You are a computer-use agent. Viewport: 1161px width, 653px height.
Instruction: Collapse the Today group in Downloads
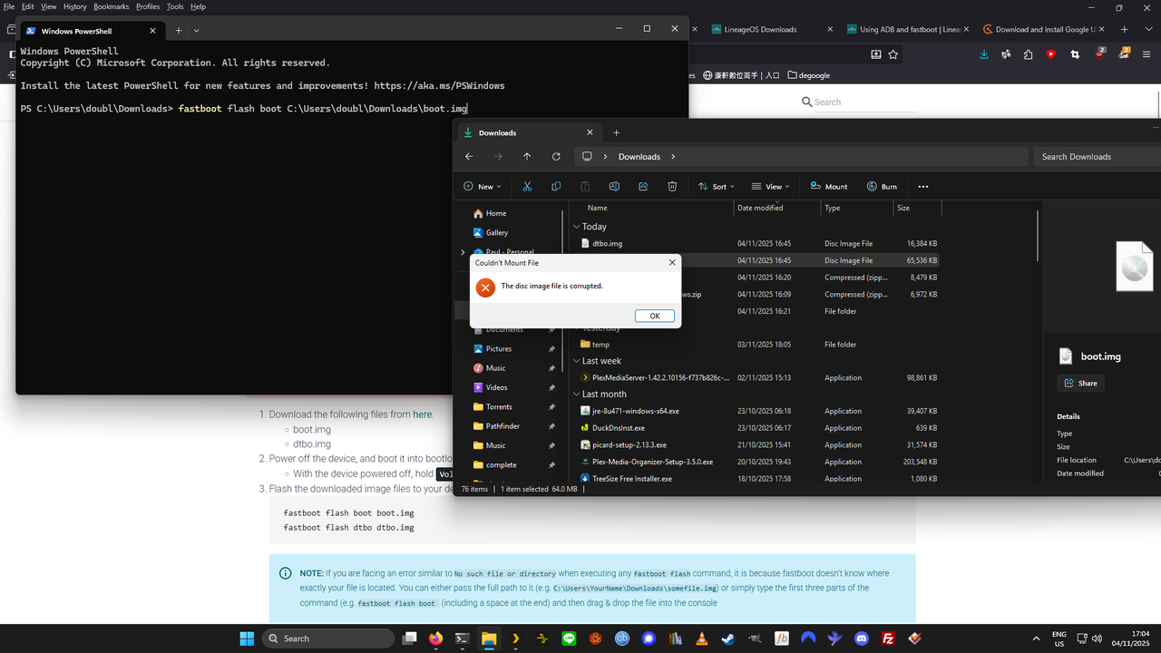click(575, 226)
